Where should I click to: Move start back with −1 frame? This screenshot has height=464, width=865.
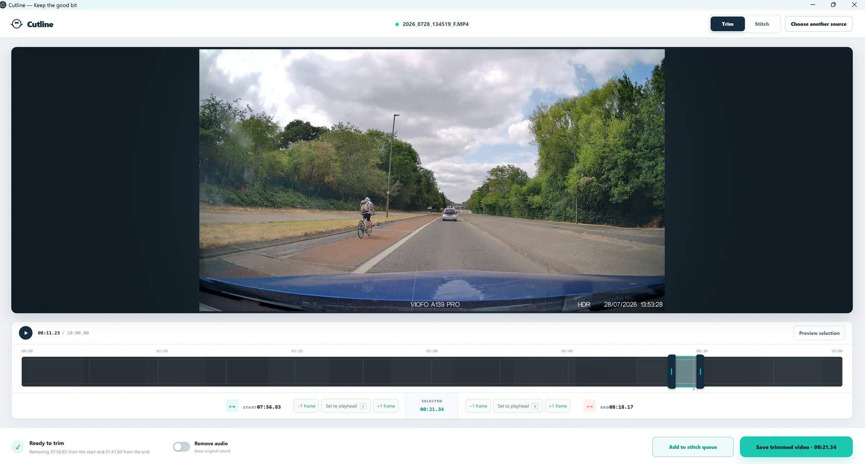(x=306, y=406)
